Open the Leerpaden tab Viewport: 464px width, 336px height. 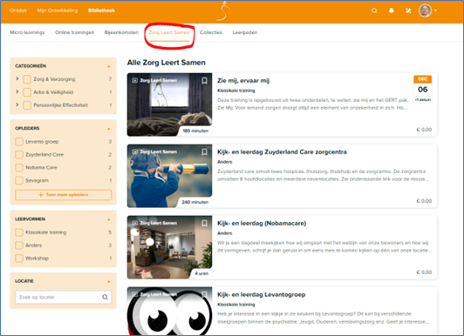[245, 32]
